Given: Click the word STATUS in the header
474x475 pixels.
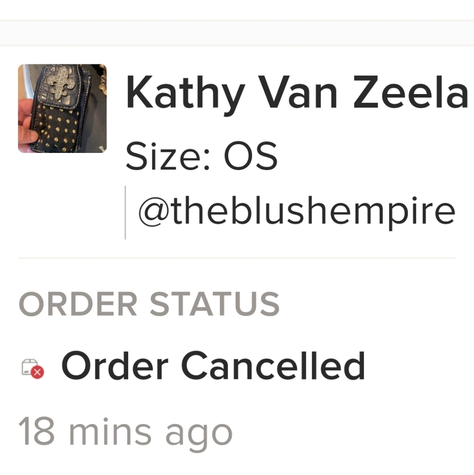Looking at the screenshot, I should (x=214, y=304).
